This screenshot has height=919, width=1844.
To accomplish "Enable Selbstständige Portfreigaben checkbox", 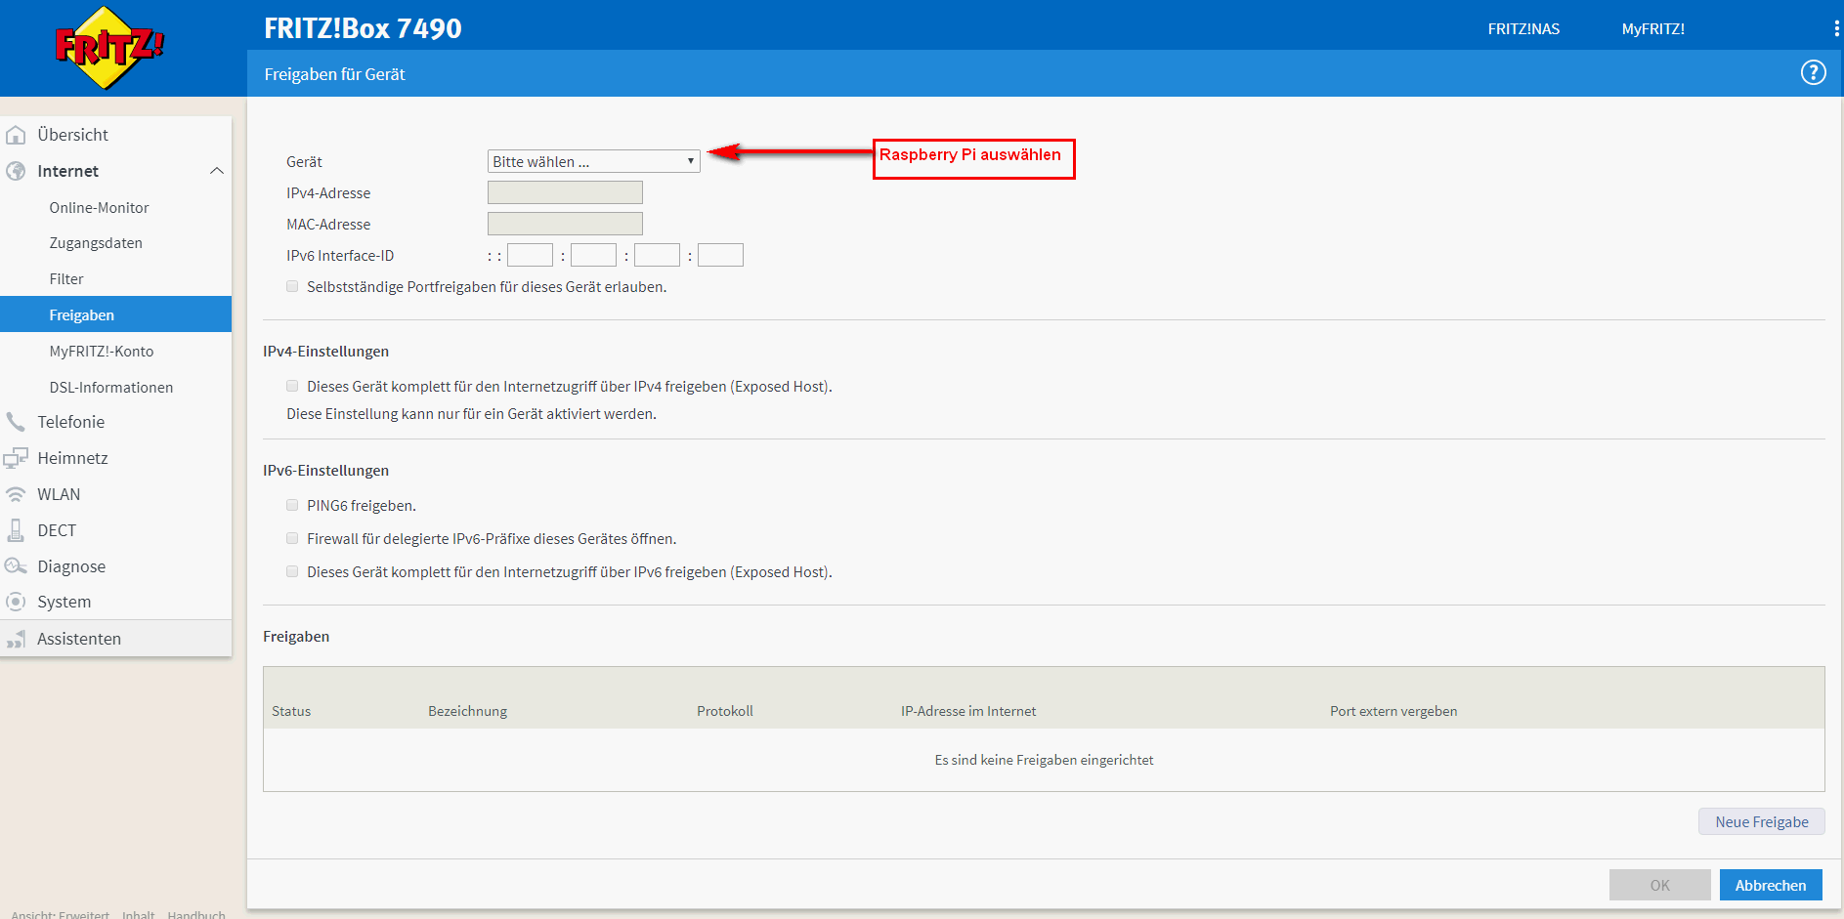I will pyautogui.click(x=292, y=286).
